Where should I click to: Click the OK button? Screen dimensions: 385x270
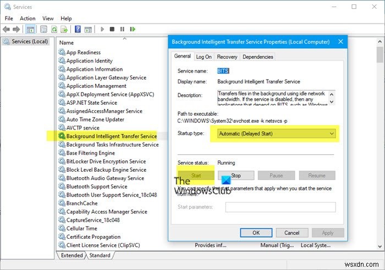[256, 233]
